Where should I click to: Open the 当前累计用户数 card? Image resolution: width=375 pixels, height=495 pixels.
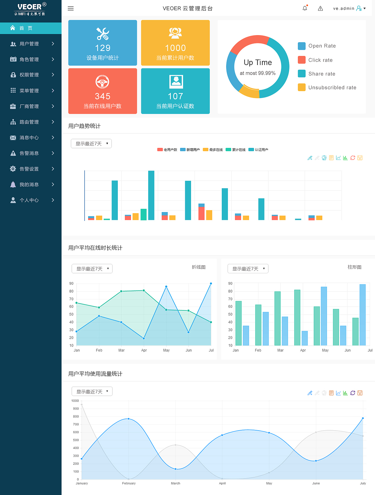(175, 43)
